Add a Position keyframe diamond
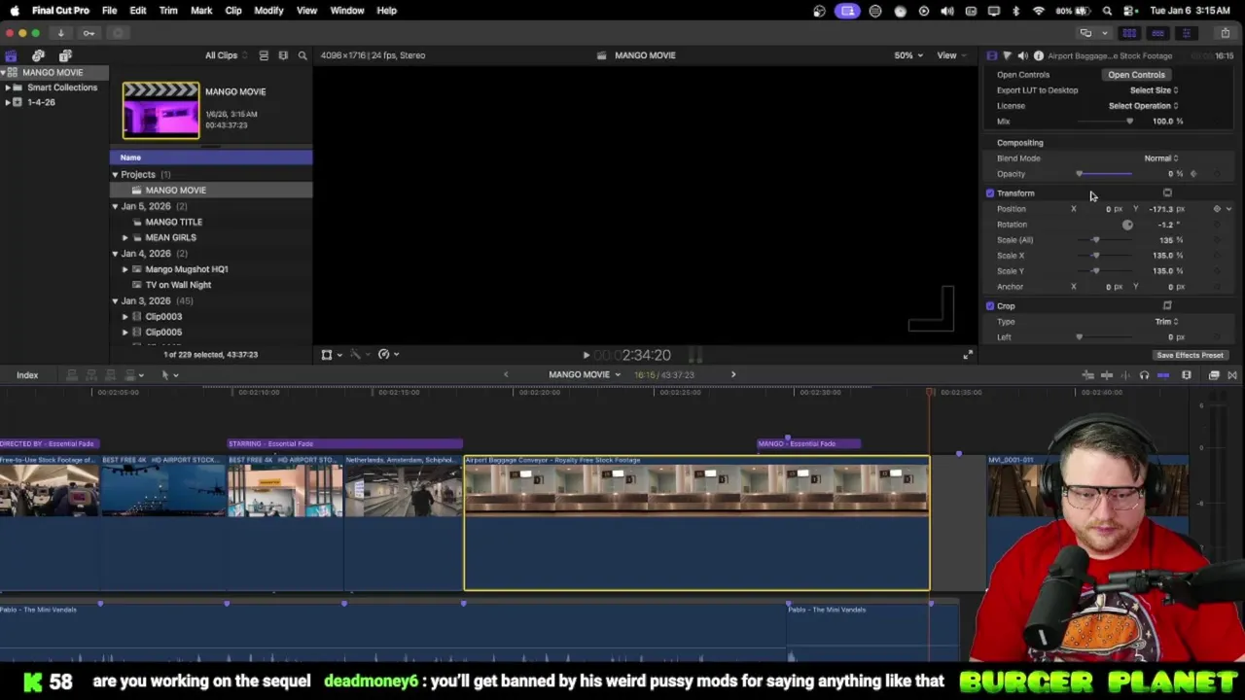This screenshot has height=700, width=1245. click(1217, 209)
